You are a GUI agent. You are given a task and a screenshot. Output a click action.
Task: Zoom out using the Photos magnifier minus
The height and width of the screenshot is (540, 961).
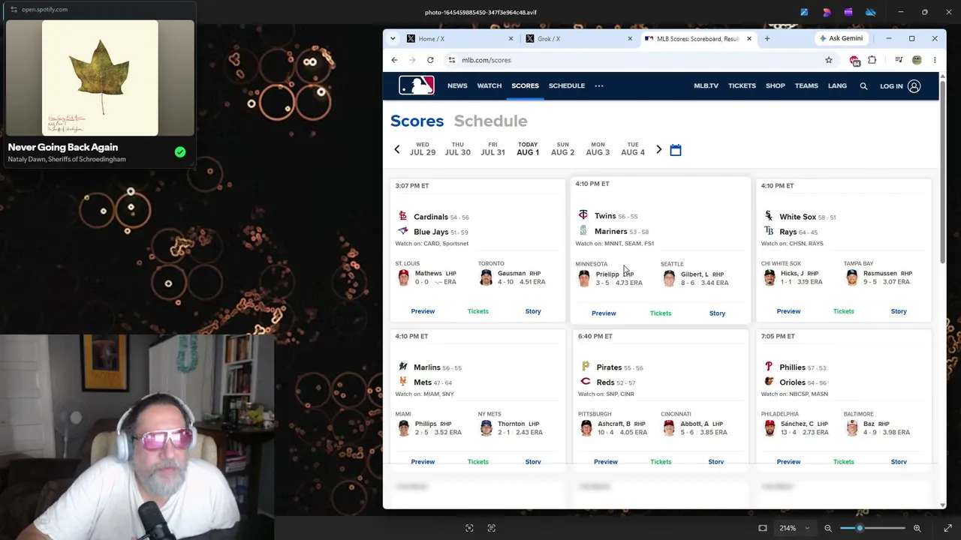(x=828, y=528)
